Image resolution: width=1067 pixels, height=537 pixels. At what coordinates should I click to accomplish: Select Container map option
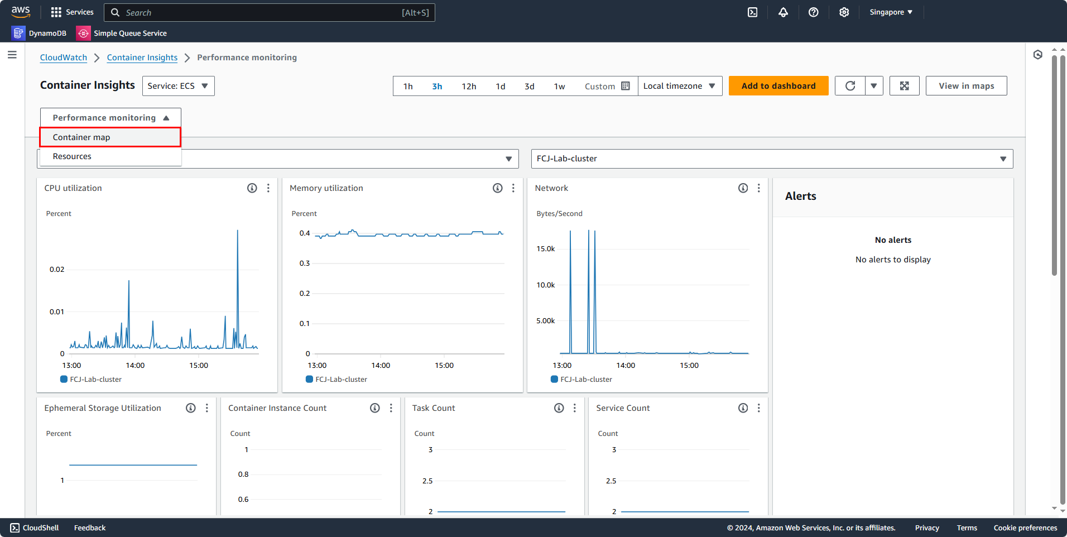(110, 137)
